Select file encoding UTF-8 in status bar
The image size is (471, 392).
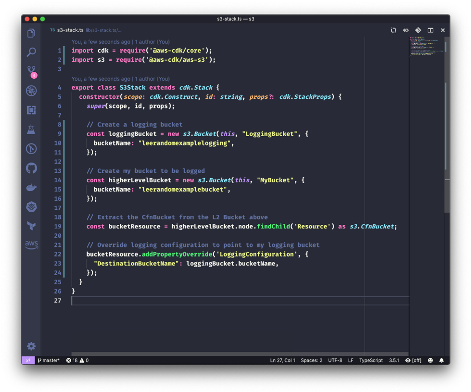click(335, 360)
